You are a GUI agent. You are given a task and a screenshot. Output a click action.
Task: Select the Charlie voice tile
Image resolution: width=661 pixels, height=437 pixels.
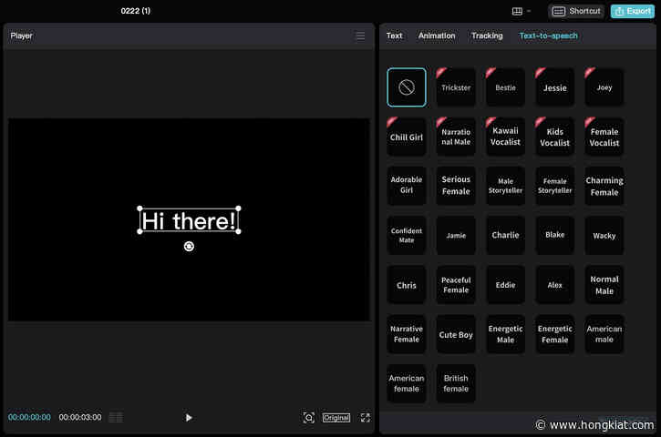tap(505, 235)
